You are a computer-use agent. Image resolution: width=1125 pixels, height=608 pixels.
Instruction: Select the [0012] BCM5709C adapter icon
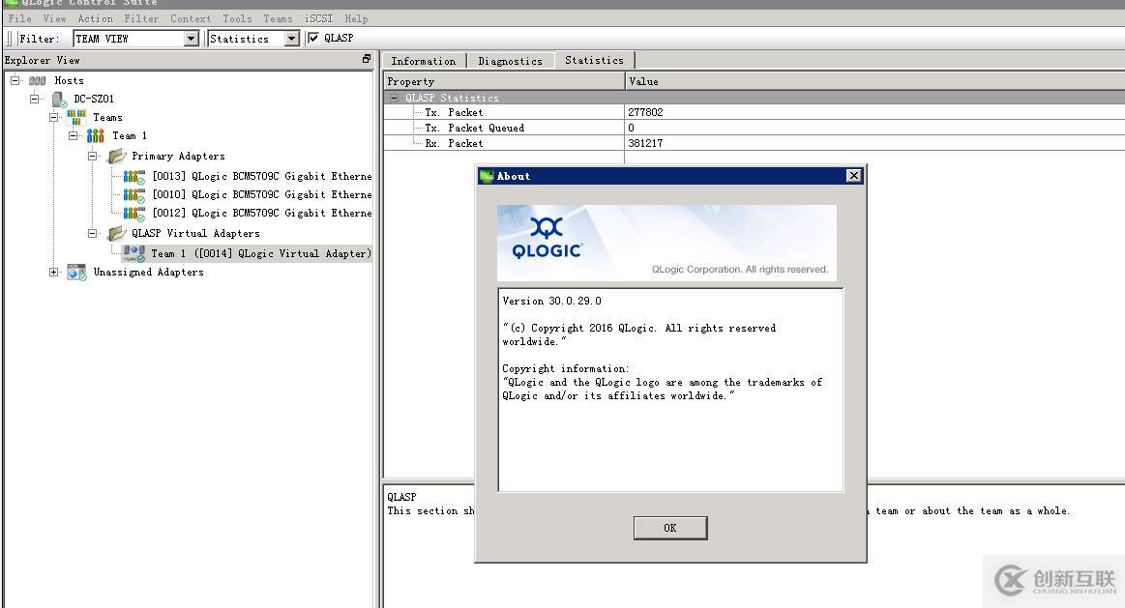pyautogui.click(x=133, y=213)
